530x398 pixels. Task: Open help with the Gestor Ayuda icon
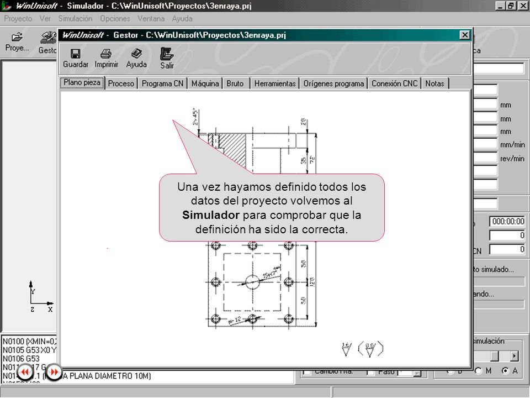[x=136, y=58]
